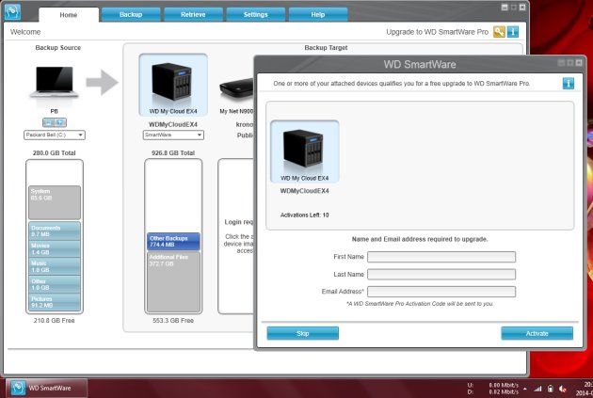
Task: Select WD My Cloud EX4 device under Backup Target
Action: 173,85
